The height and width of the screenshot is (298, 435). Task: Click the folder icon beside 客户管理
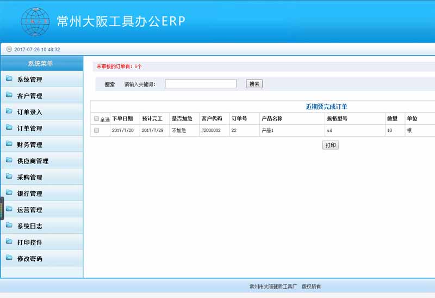tap(9, 95)
